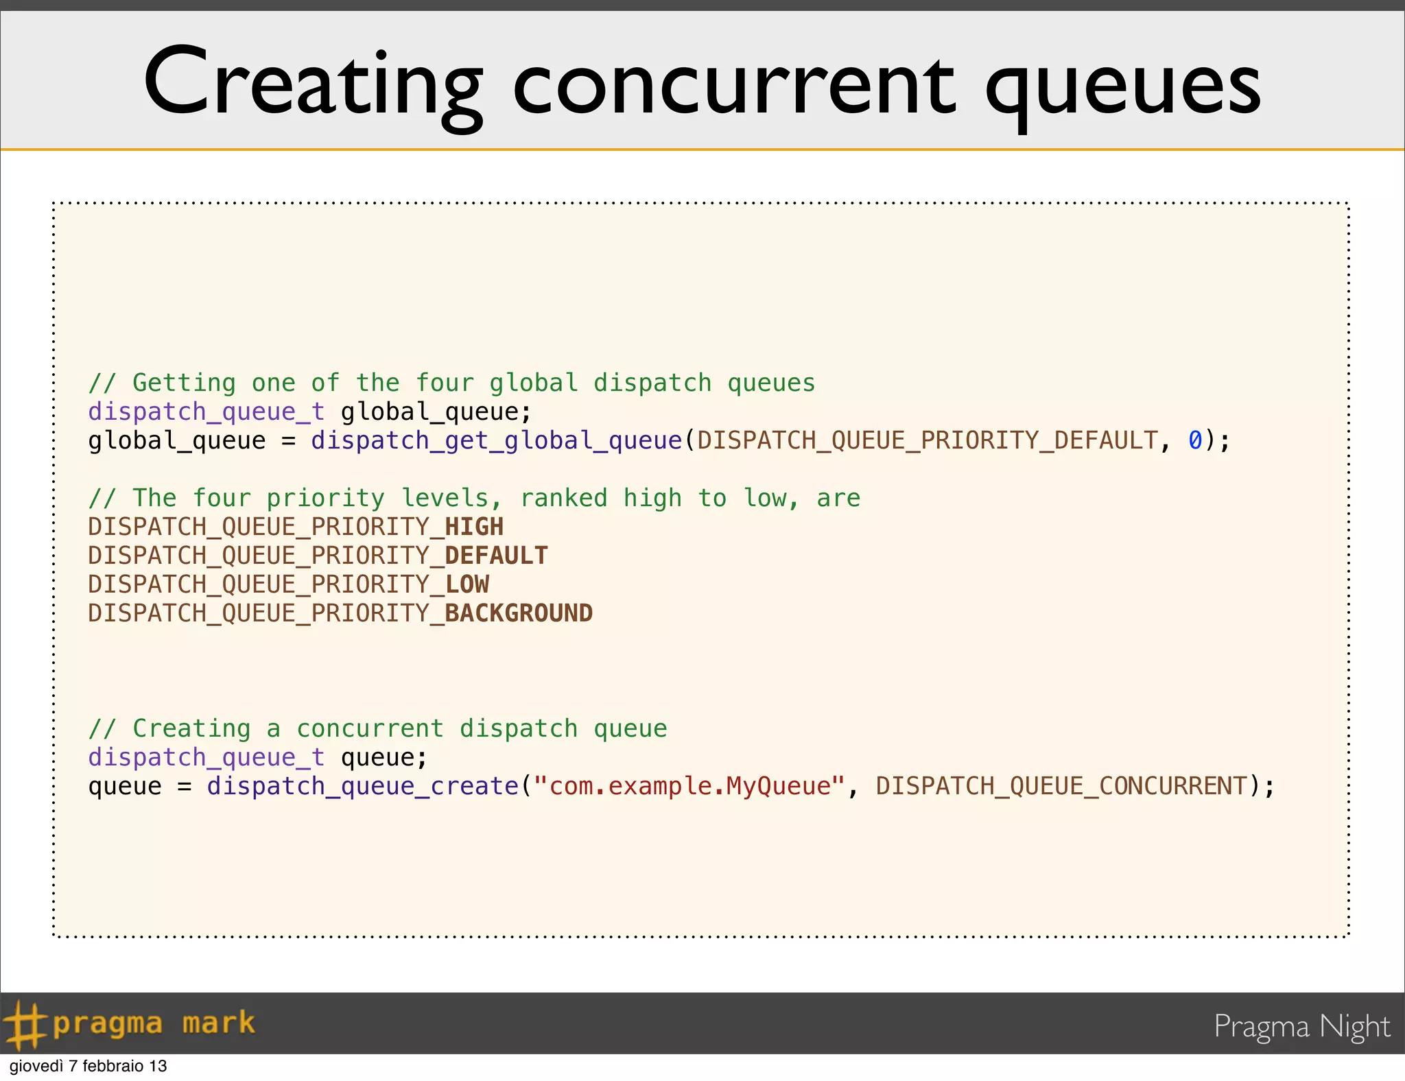
Task: Click the 'pragma mark' logo text
Action: tap(154, 1023)
